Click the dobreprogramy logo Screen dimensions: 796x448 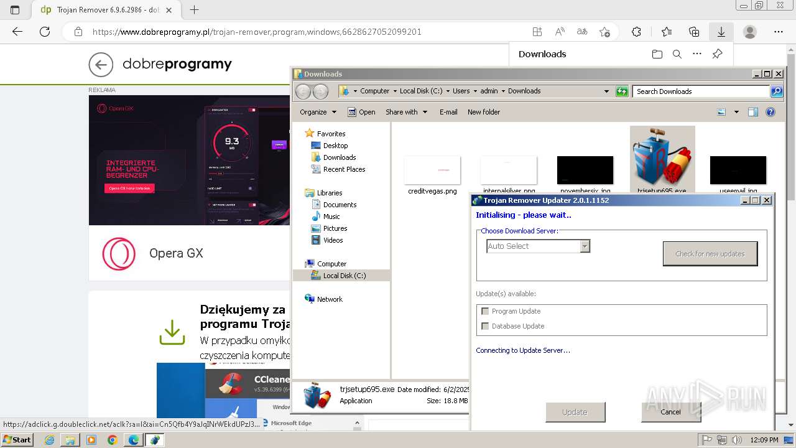177,64
